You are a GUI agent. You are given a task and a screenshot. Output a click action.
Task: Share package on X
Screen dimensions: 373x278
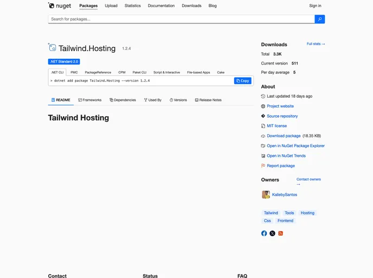coord(272,233)
